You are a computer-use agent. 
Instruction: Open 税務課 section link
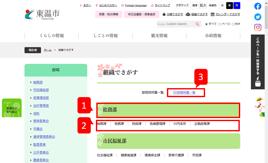click(119, 124)
